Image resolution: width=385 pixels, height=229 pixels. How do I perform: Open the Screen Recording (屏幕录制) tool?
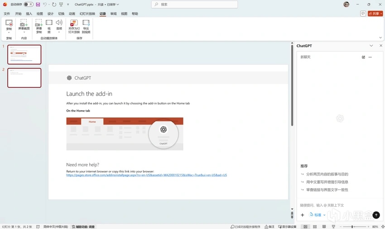coord(39,26)
